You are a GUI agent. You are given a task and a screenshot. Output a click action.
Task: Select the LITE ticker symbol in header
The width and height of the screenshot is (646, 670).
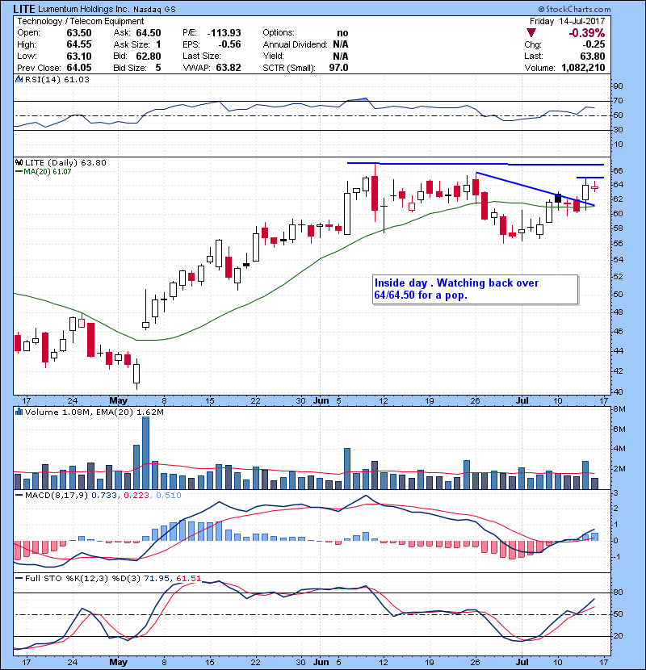point(24,9)
